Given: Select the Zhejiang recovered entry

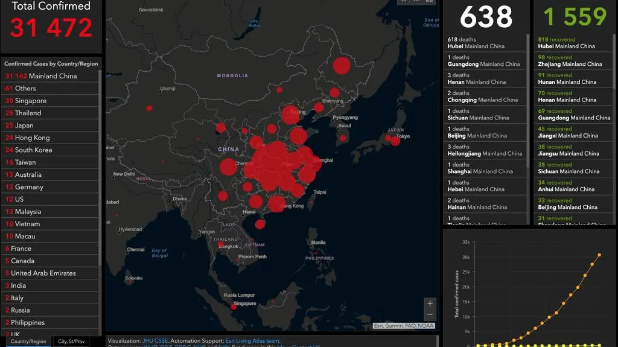Looking at the screenshot, I should (x=570, y=61).
